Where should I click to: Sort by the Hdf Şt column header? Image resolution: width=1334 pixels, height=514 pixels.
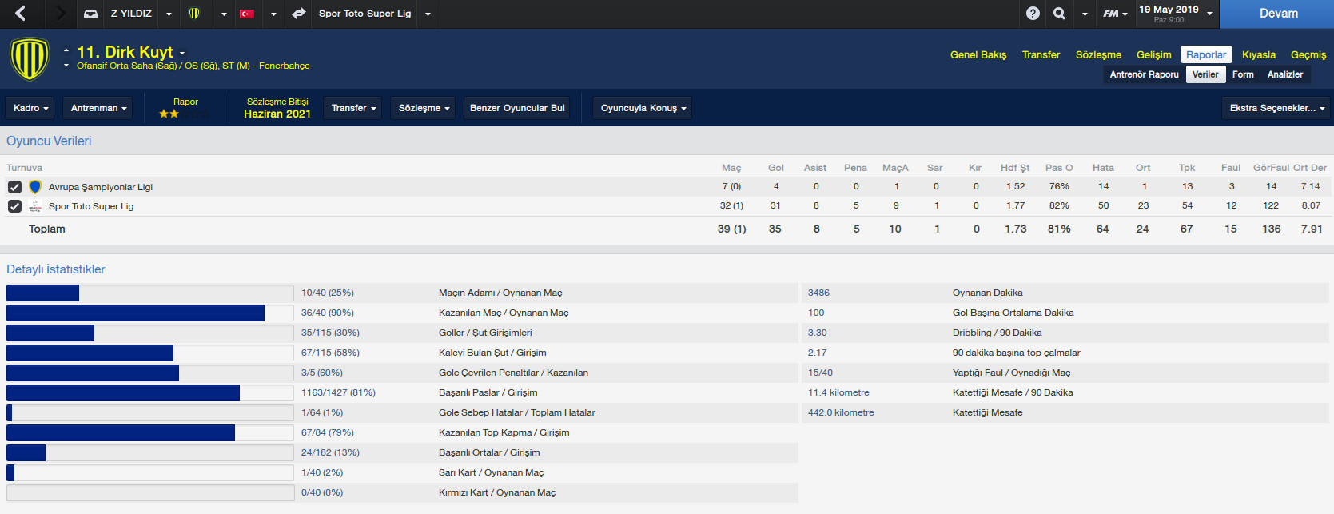click(x=1015, y=168)
